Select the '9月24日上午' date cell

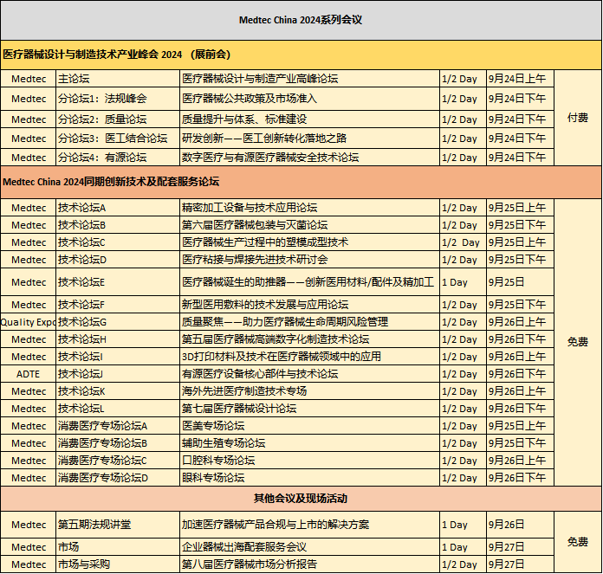(x=520, y=79)
